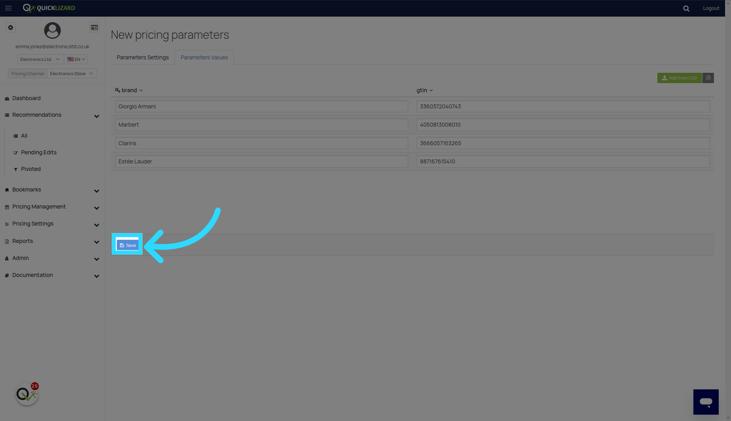Click the QuickLizard logo
Image resolution: width=731 pixels, height=421 pixels.
pyautogui.click(x=49, y=8)
